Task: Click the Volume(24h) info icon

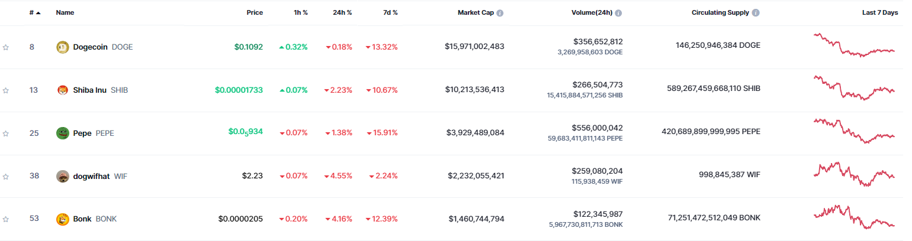Action: pyautogui.click(x=618, y=12)
